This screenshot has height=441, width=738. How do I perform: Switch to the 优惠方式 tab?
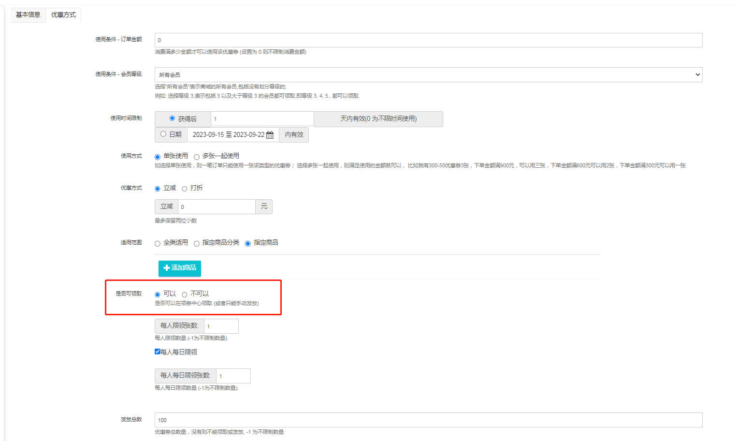click(63, 15)
